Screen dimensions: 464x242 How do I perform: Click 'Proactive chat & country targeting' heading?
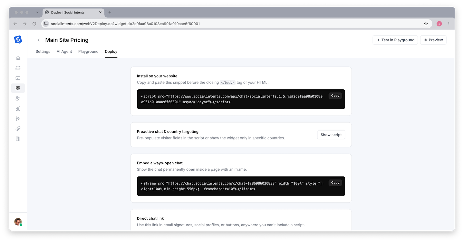tap(168, 132)
